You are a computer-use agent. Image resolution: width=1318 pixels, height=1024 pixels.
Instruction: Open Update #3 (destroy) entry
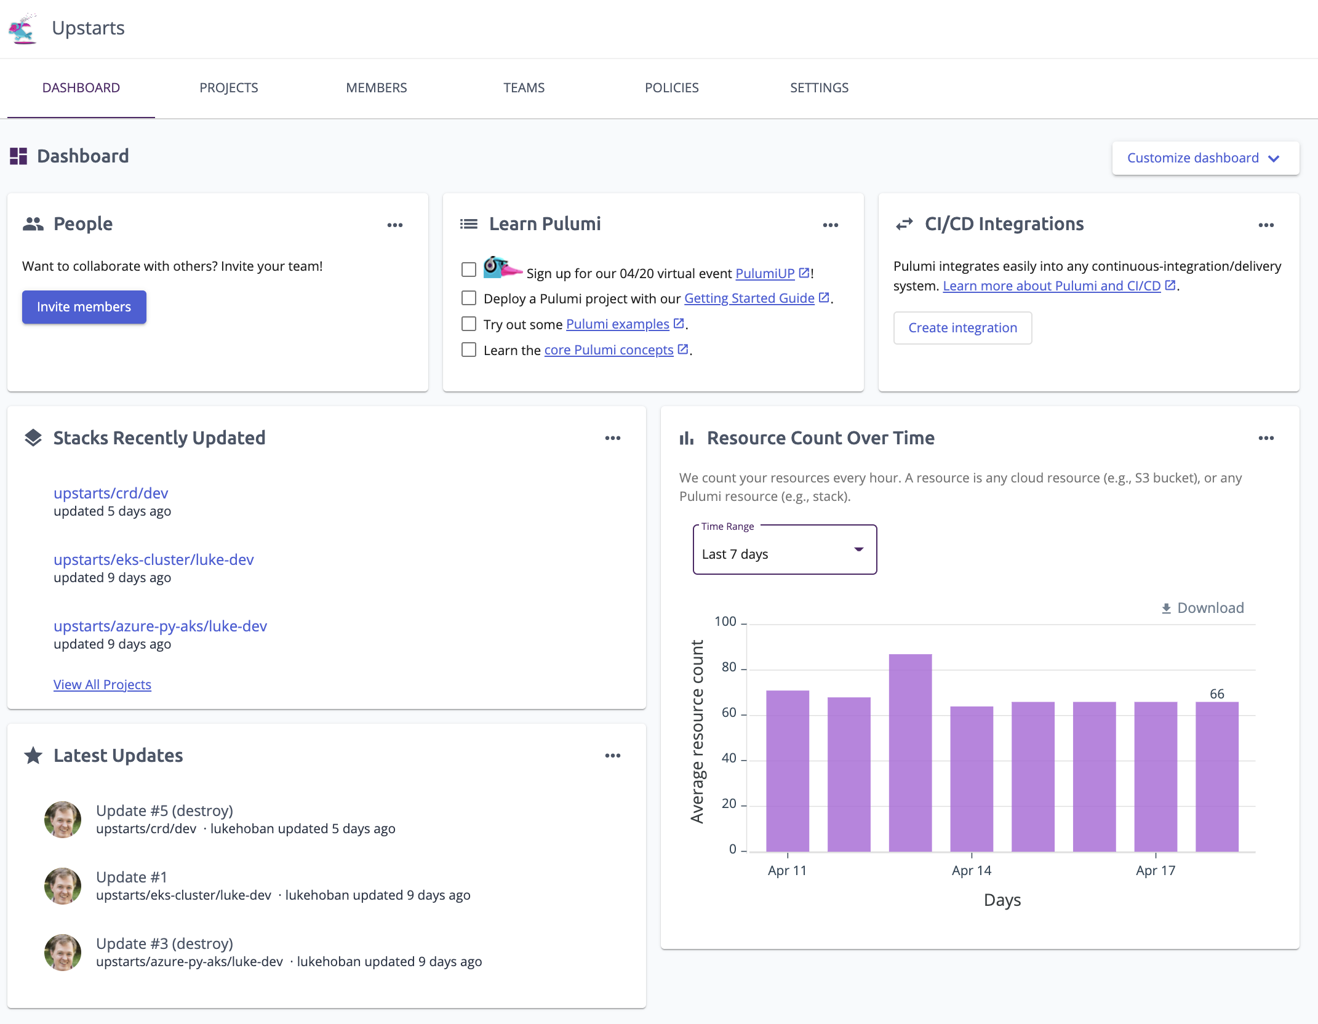coord(165,944)
